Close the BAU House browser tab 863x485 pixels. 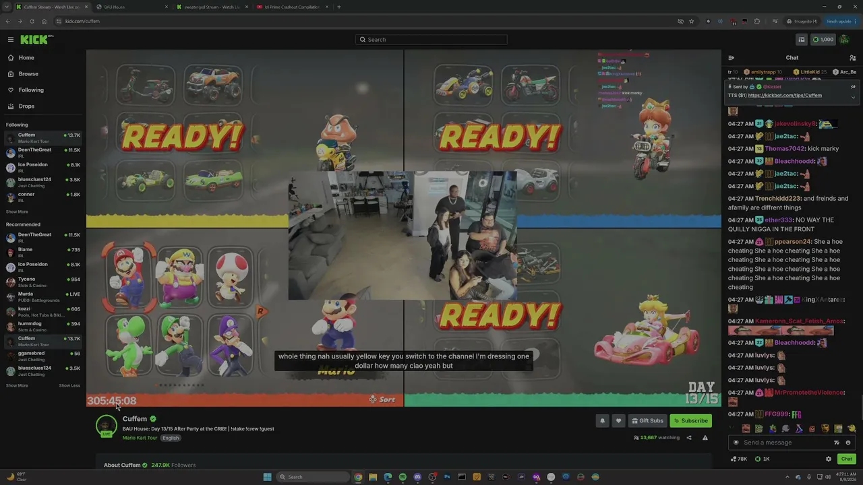[x=167, y=7]
